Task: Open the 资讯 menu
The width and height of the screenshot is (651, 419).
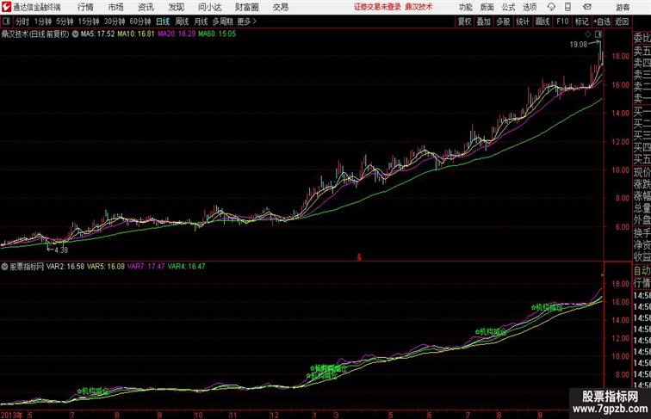Action: pyautogui.click(x=146, y=7)
